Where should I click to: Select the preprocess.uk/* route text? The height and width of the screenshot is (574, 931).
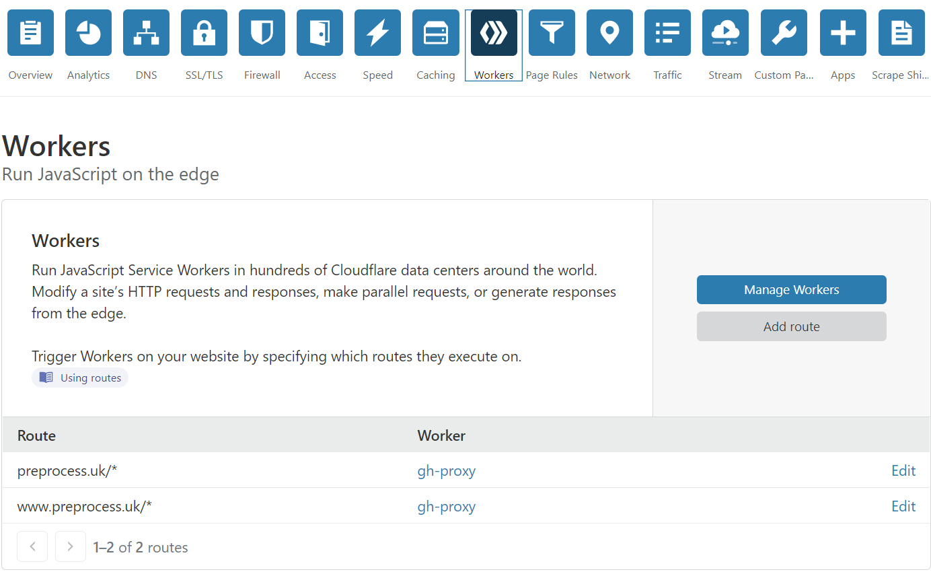point(67,470)
